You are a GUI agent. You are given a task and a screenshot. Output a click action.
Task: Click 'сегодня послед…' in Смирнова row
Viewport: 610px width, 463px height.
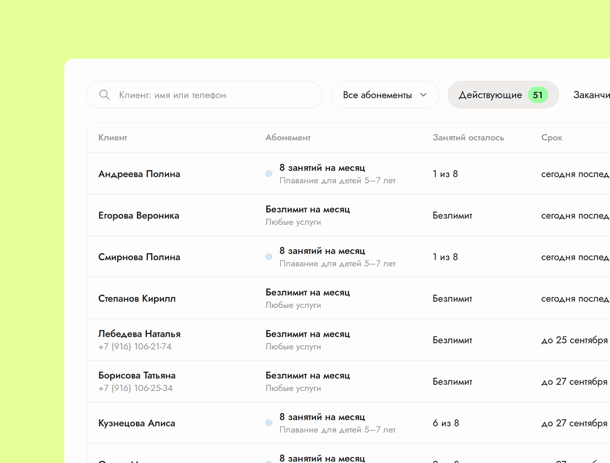pos(576,257)
